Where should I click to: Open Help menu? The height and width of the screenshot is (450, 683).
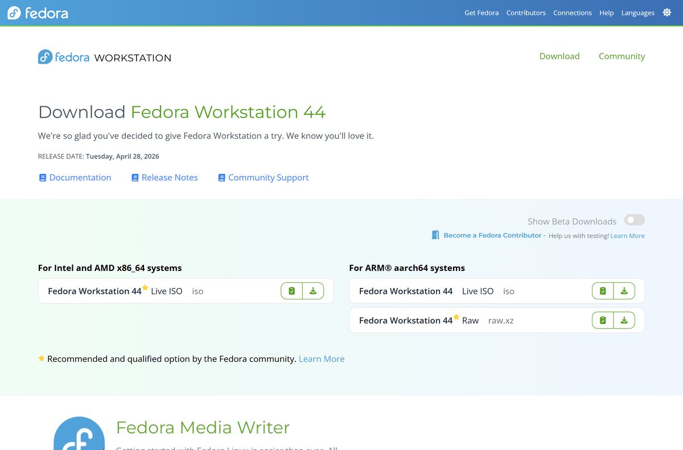tap(607, 13)
